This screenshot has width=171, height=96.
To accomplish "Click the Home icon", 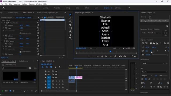I will coord(3,8).
